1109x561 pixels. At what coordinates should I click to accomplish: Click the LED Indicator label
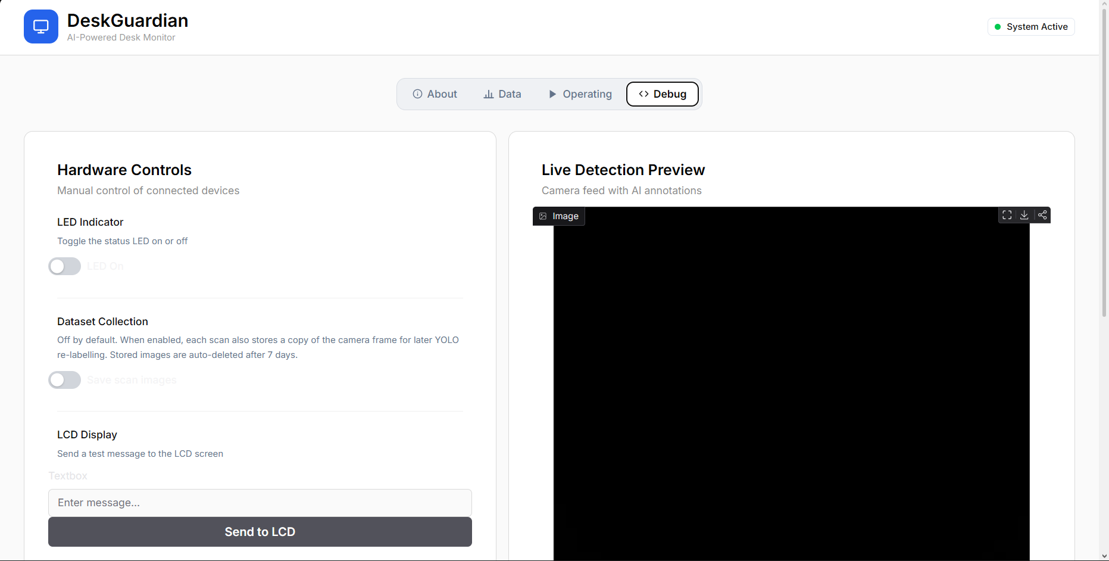point(90,222)
